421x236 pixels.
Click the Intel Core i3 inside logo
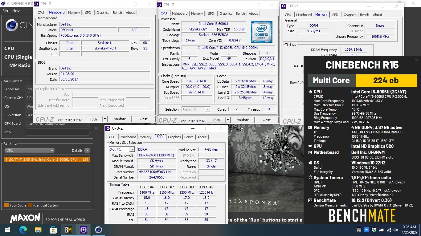(x=261, y=32)
